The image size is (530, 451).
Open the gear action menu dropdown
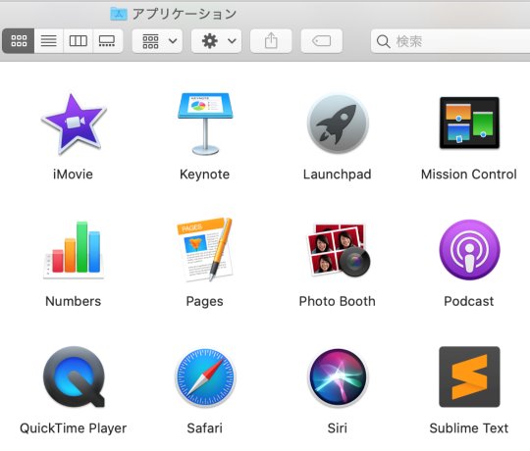(x=216, y=41)
